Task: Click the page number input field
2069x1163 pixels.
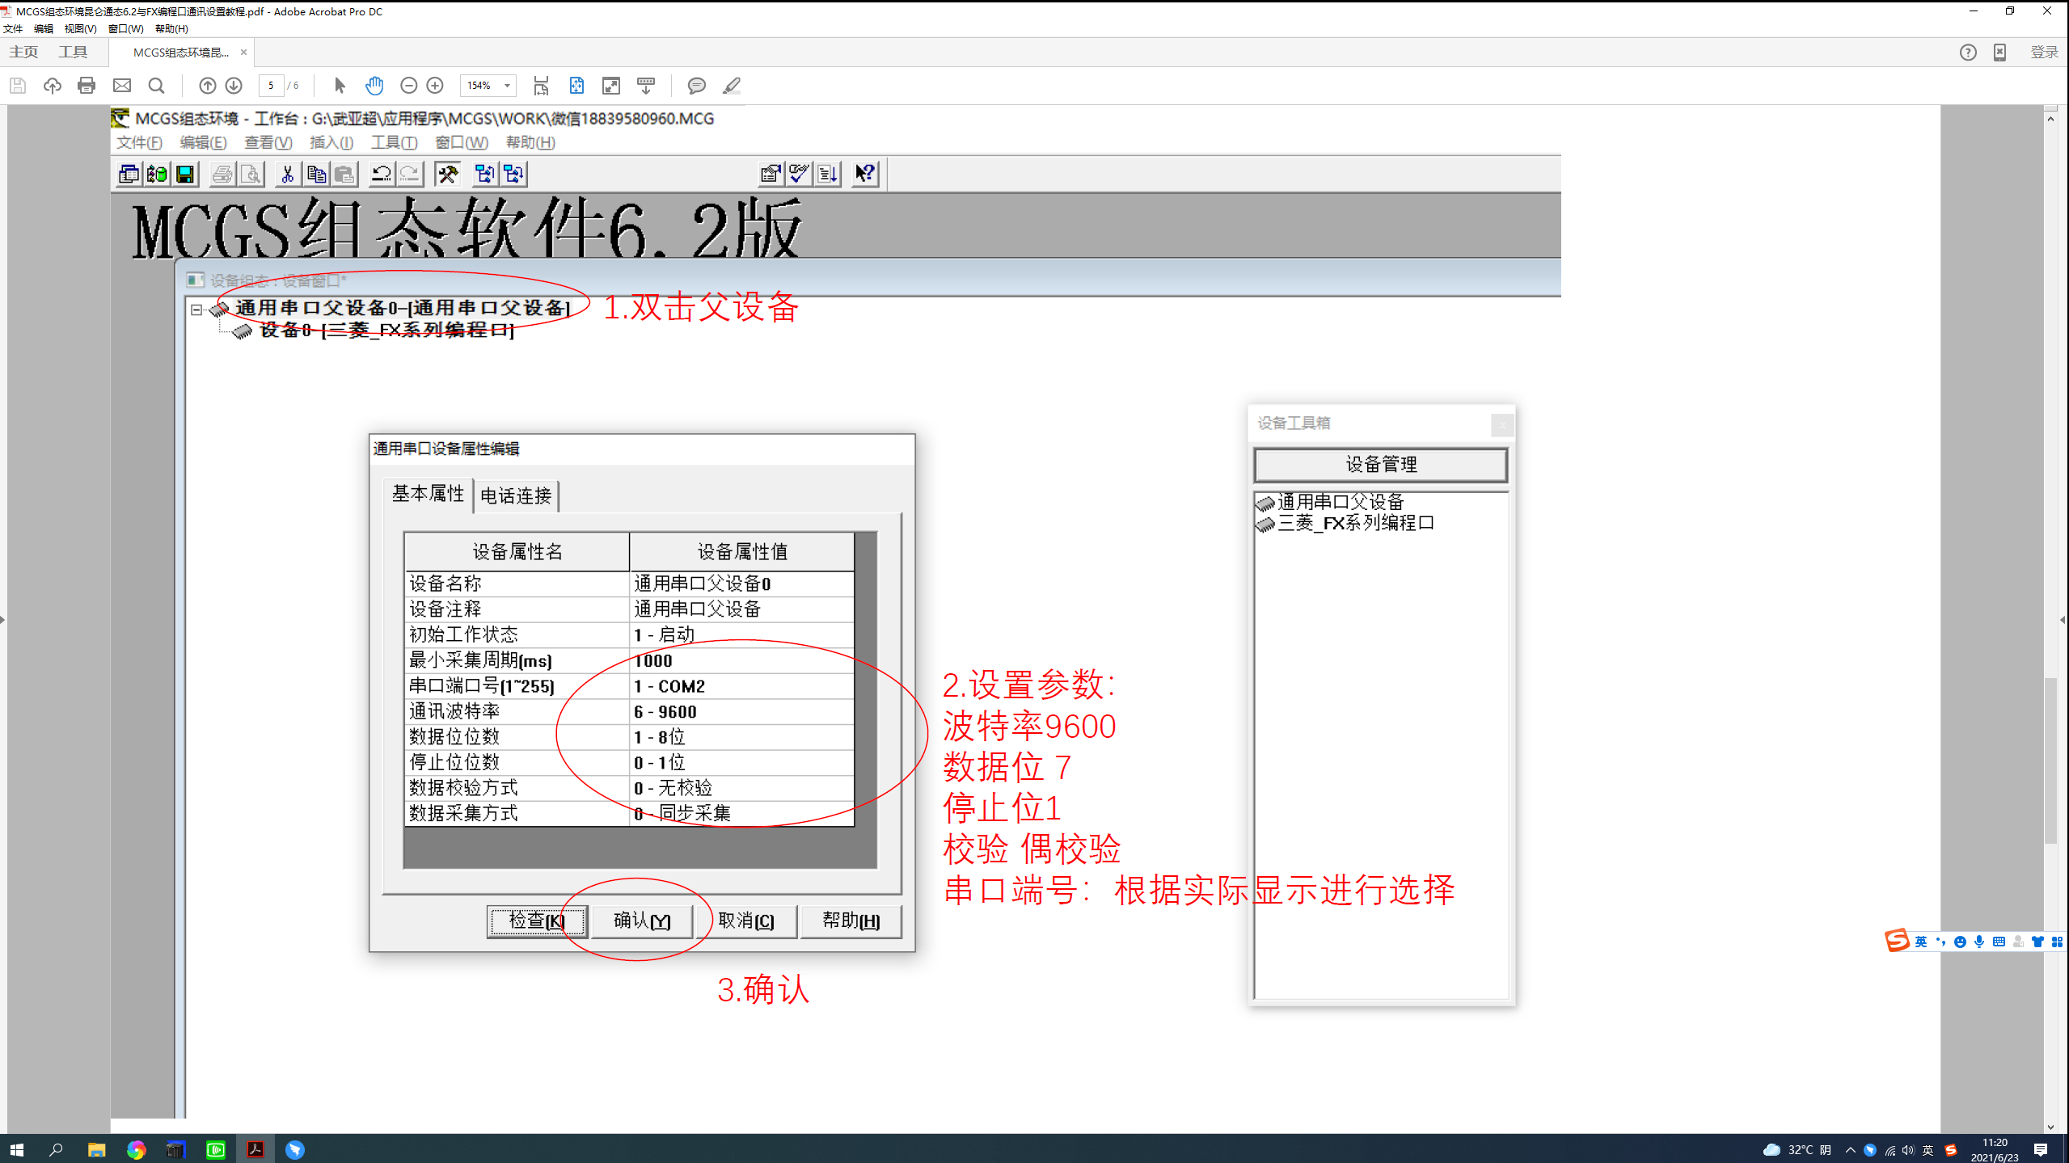Action: pyautogui.click(x=271, y=86)
